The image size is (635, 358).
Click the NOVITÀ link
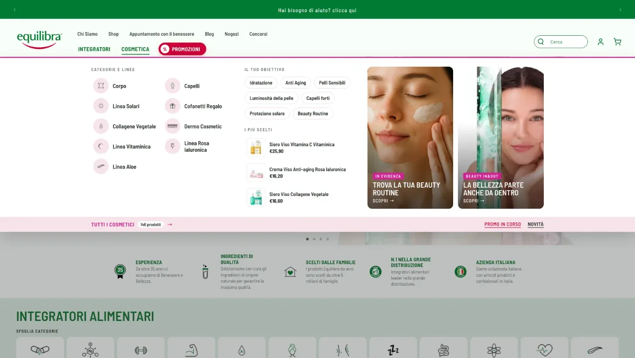coord(536,225)
